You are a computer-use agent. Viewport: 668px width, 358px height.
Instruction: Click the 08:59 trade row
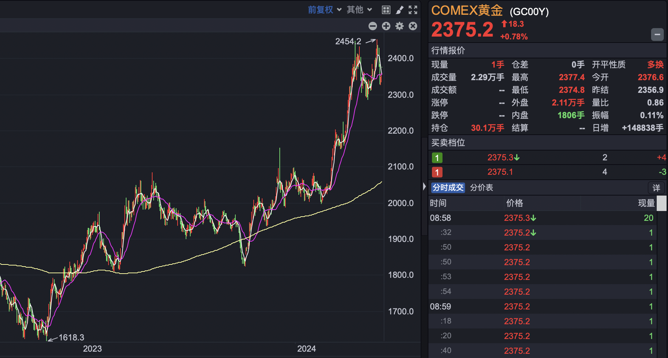point(543,307)
